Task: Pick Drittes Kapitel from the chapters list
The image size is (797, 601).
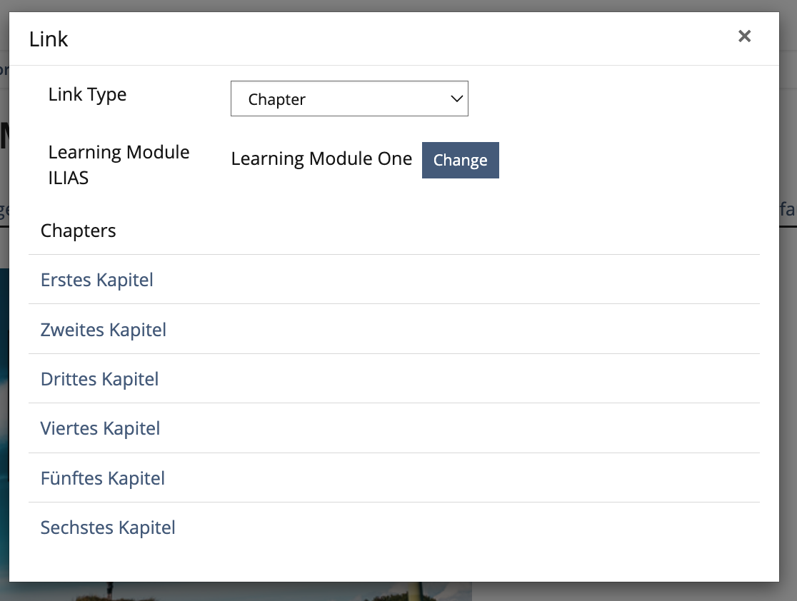Action: [100, 379]
